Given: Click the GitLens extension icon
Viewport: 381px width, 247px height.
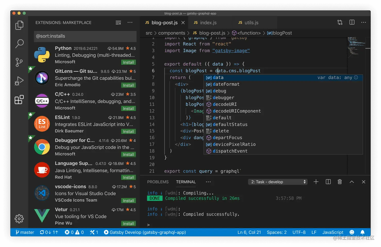Looking at the screenshot, I should [42, 78].
